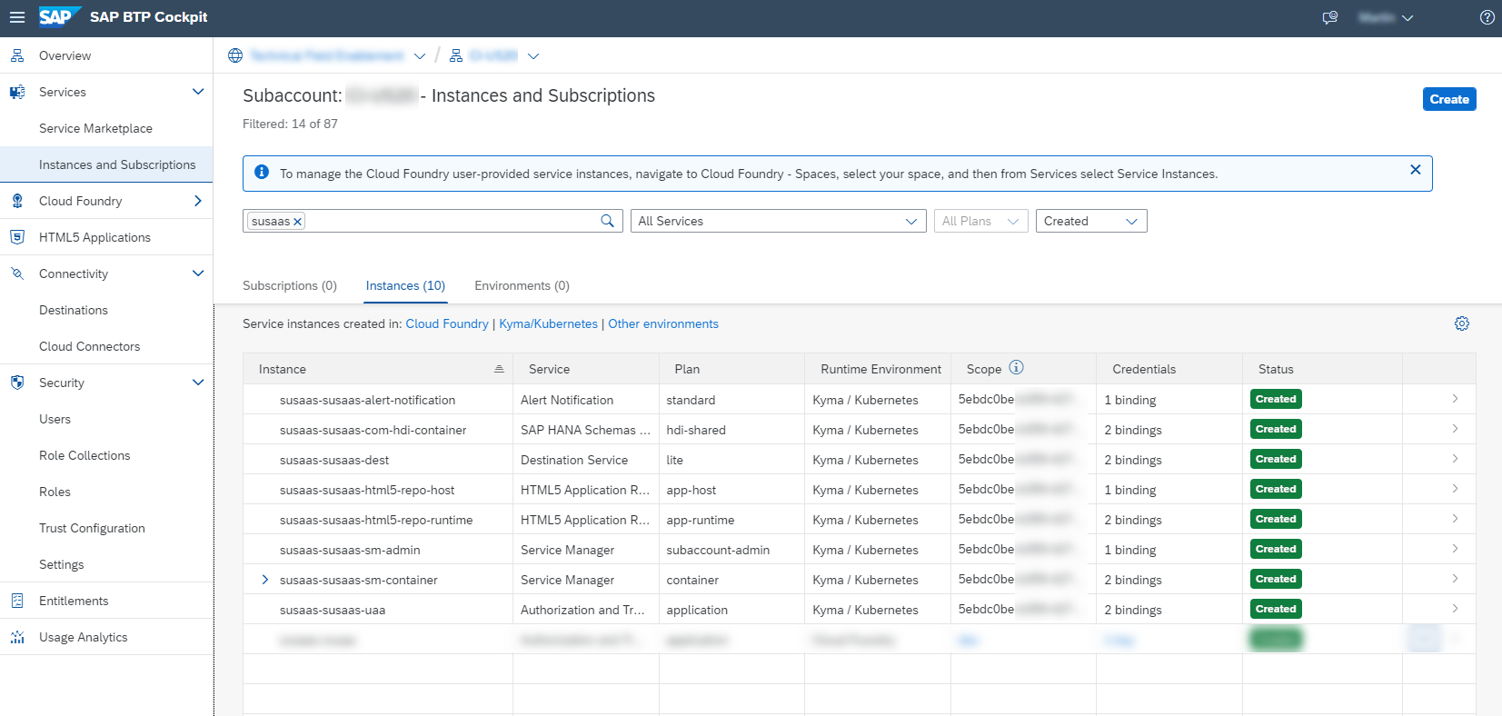Click the Entitlements sidebar icon
The image size is (1502, 716).
pos(17,601)
